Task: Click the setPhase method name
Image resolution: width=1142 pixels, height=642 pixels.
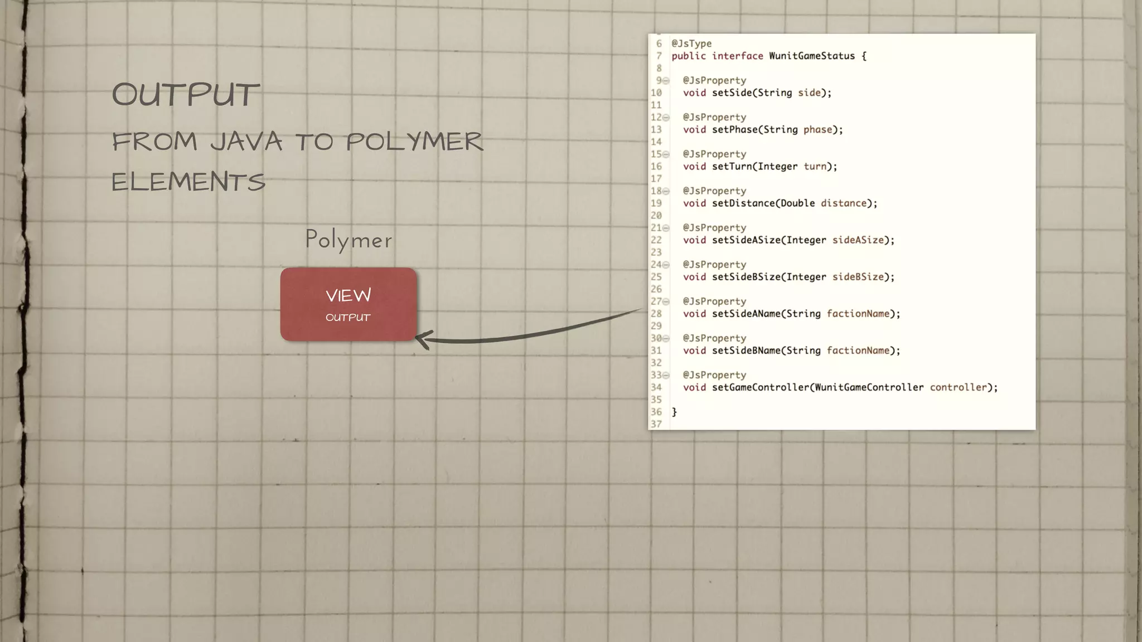Action: (734, 129)
